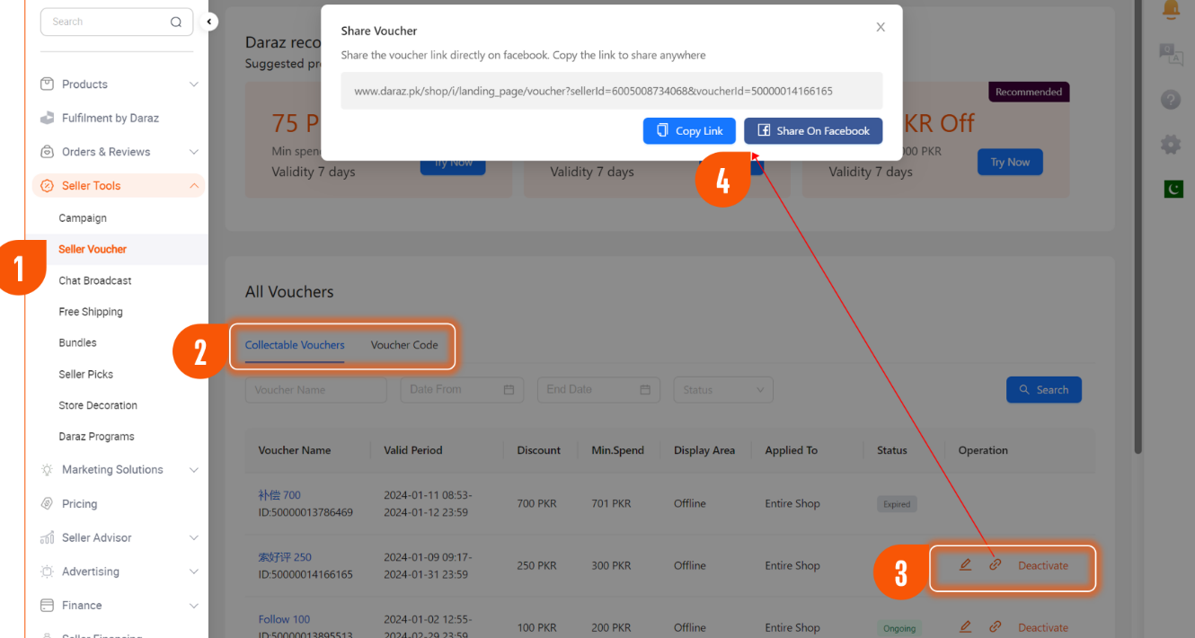Click the Copy Link button
This screenshot has height=638, width=1195.
(689, 131)
